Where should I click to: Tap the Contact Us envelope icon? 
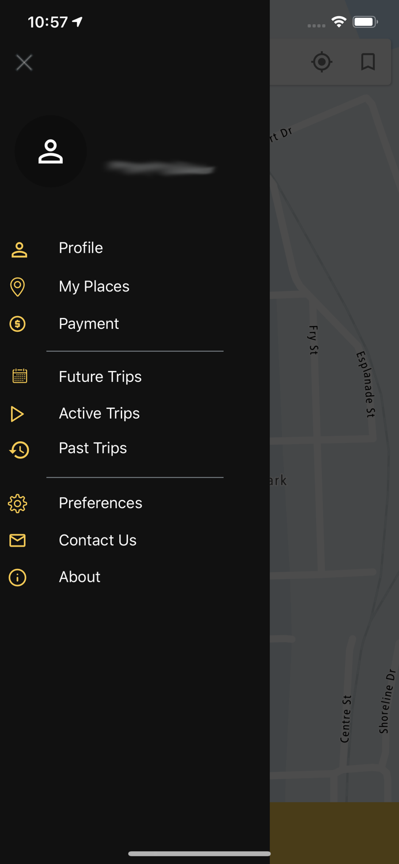pos(18,540)
